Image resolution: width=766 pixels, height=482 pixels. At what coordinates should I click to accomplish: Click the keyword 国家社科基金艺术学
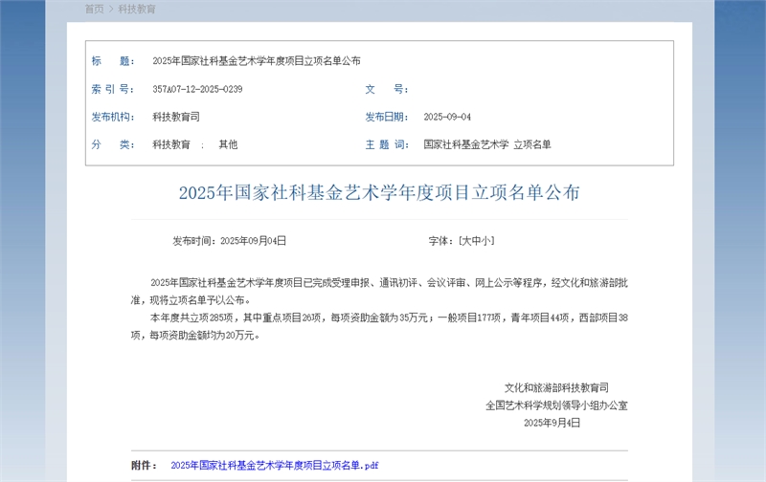point(466,144)
